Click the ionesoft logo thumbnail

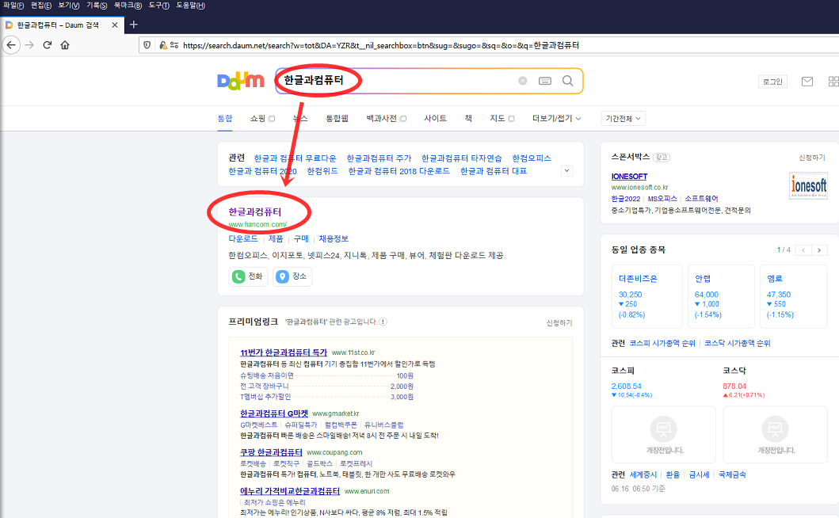click(x=808, y=185)
